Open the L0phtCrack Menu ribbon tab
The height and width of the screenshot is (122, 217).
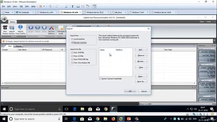(13, 22)
